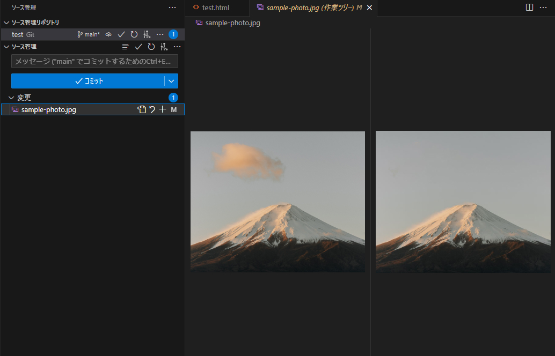Screen dimensions: 555x356
Task: Close the sample-photo.jpg editor tab
Action: coord(369,8)
